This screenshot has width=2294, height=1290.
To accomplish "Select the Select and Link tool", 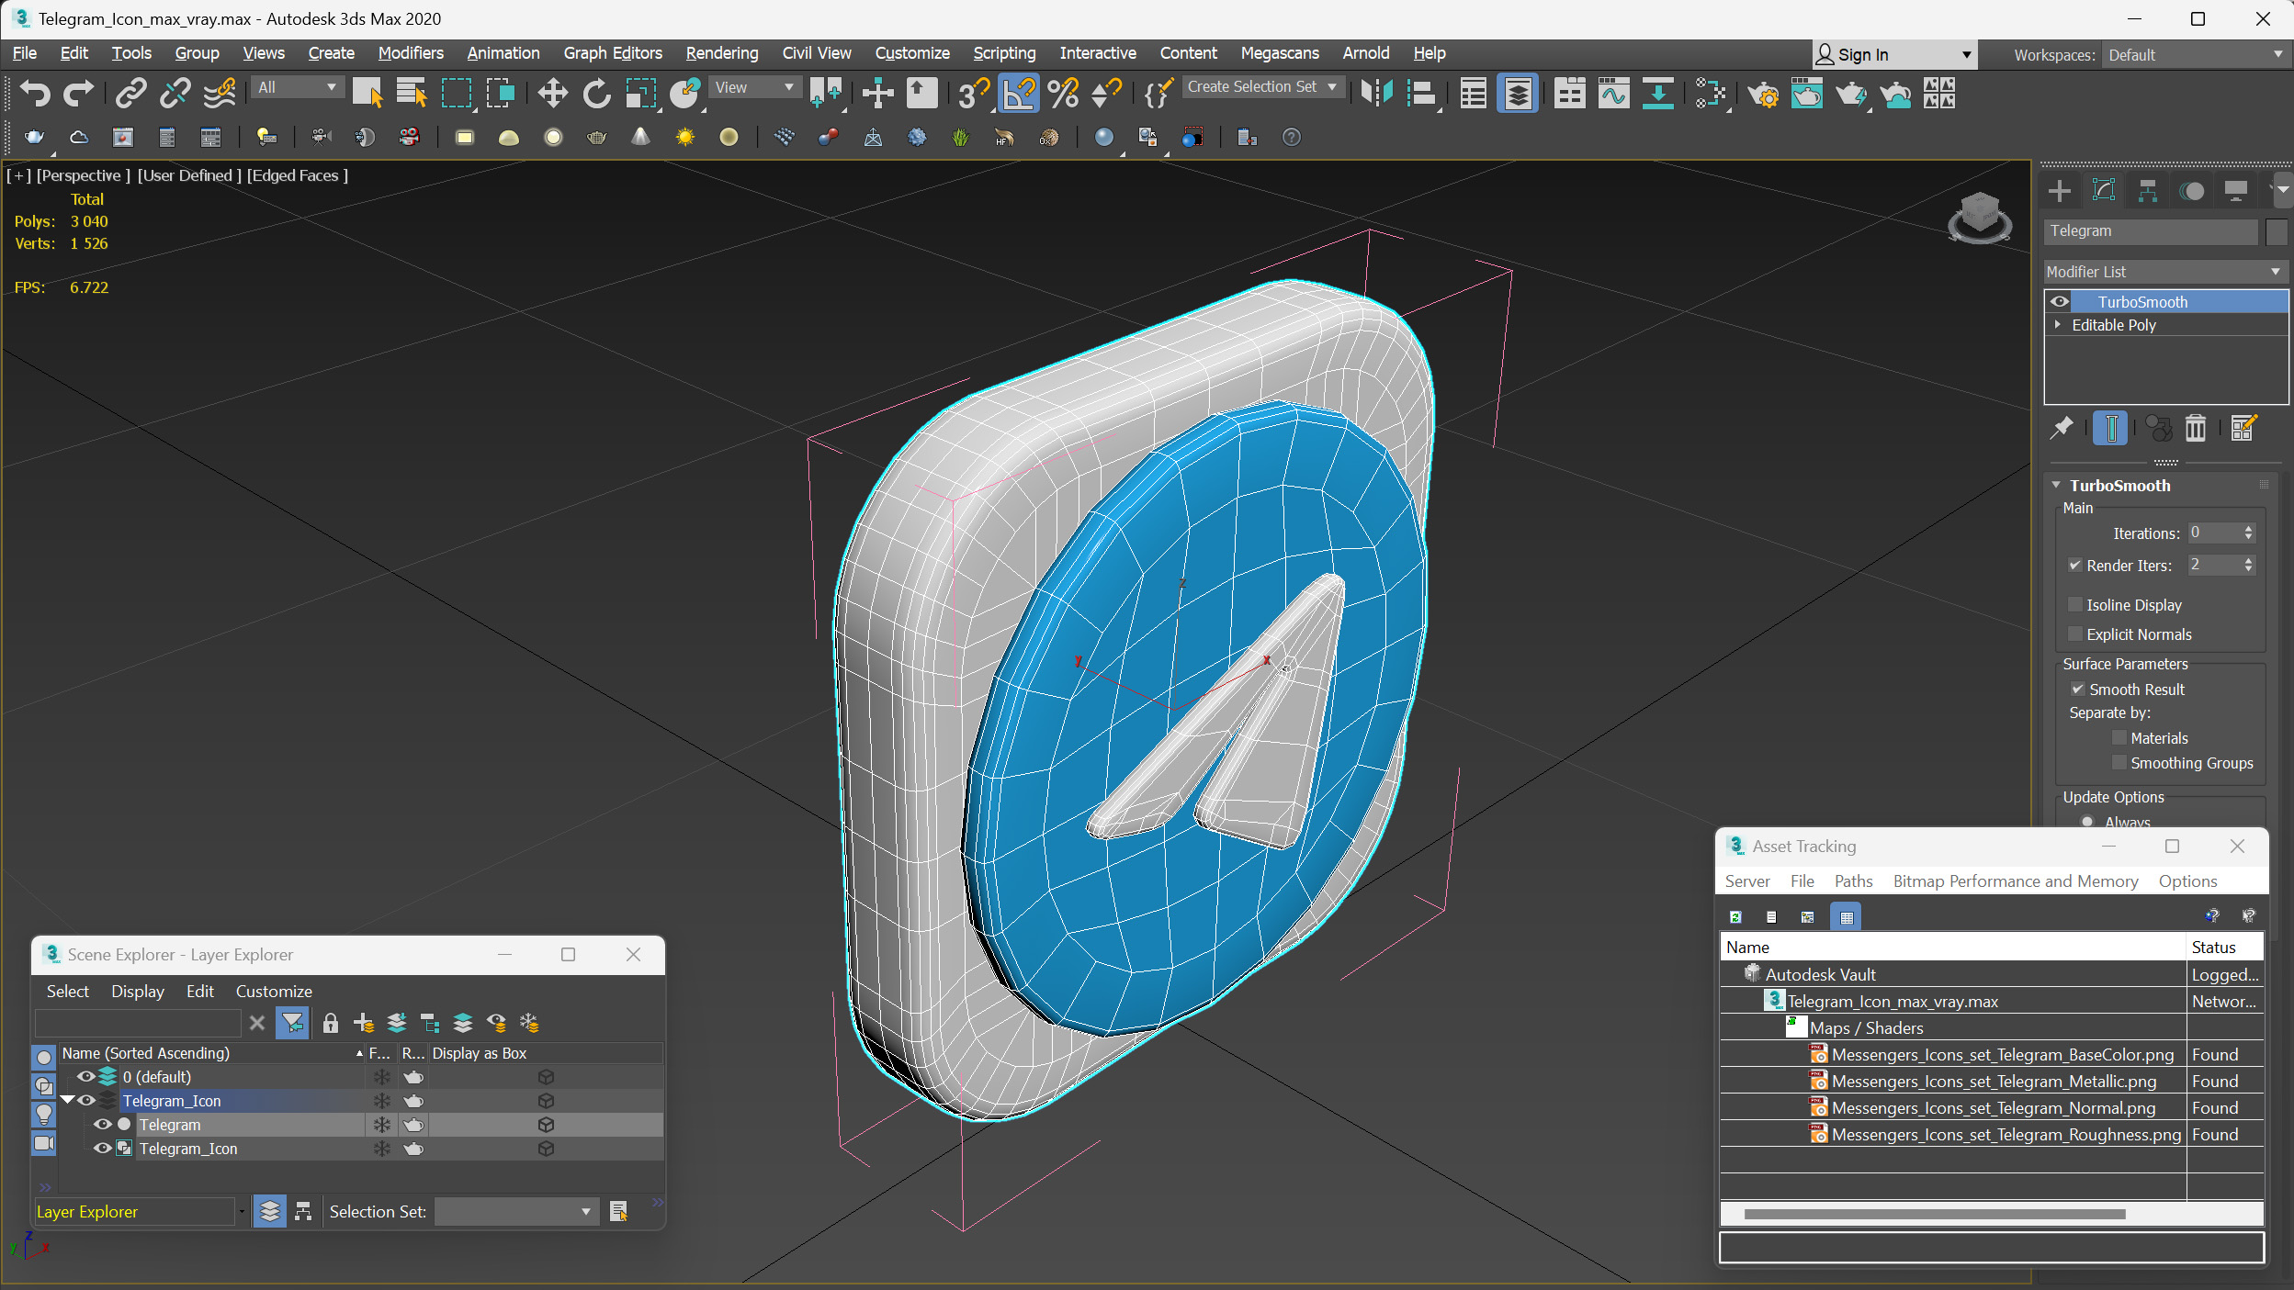I will click(x=131, y=93).
